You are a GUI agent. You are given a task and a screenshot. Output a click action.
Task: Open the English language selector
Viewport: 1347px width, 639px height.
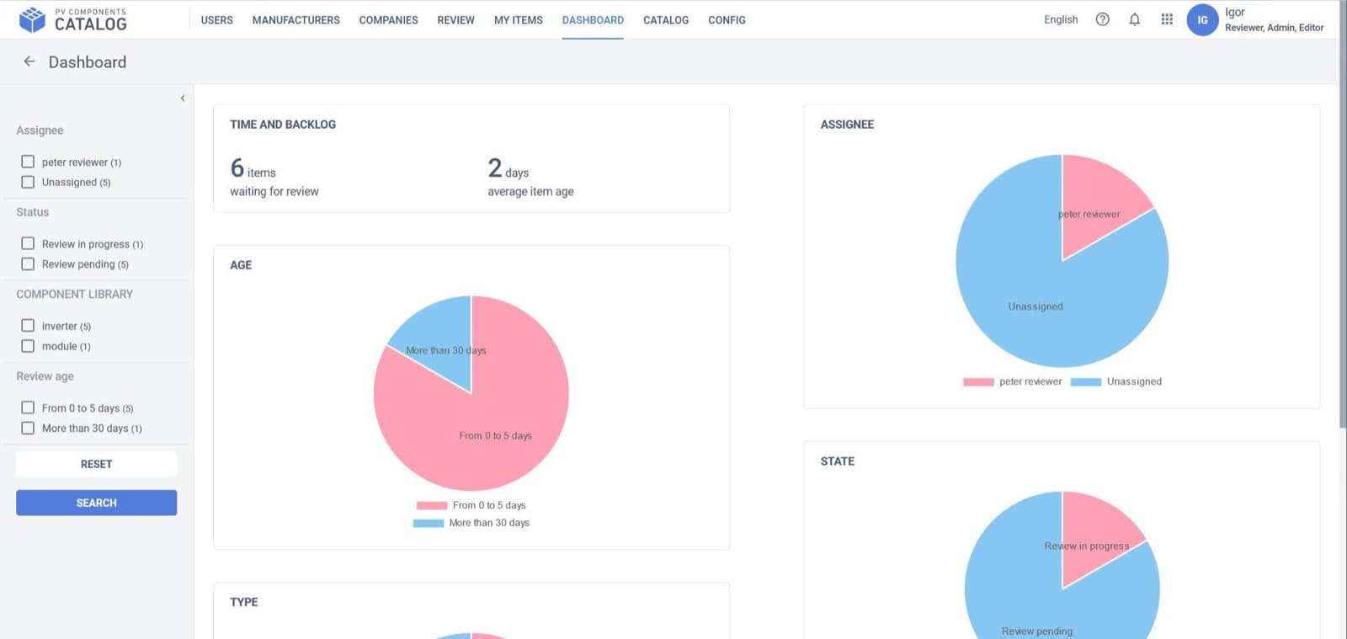click(1061, 19)
